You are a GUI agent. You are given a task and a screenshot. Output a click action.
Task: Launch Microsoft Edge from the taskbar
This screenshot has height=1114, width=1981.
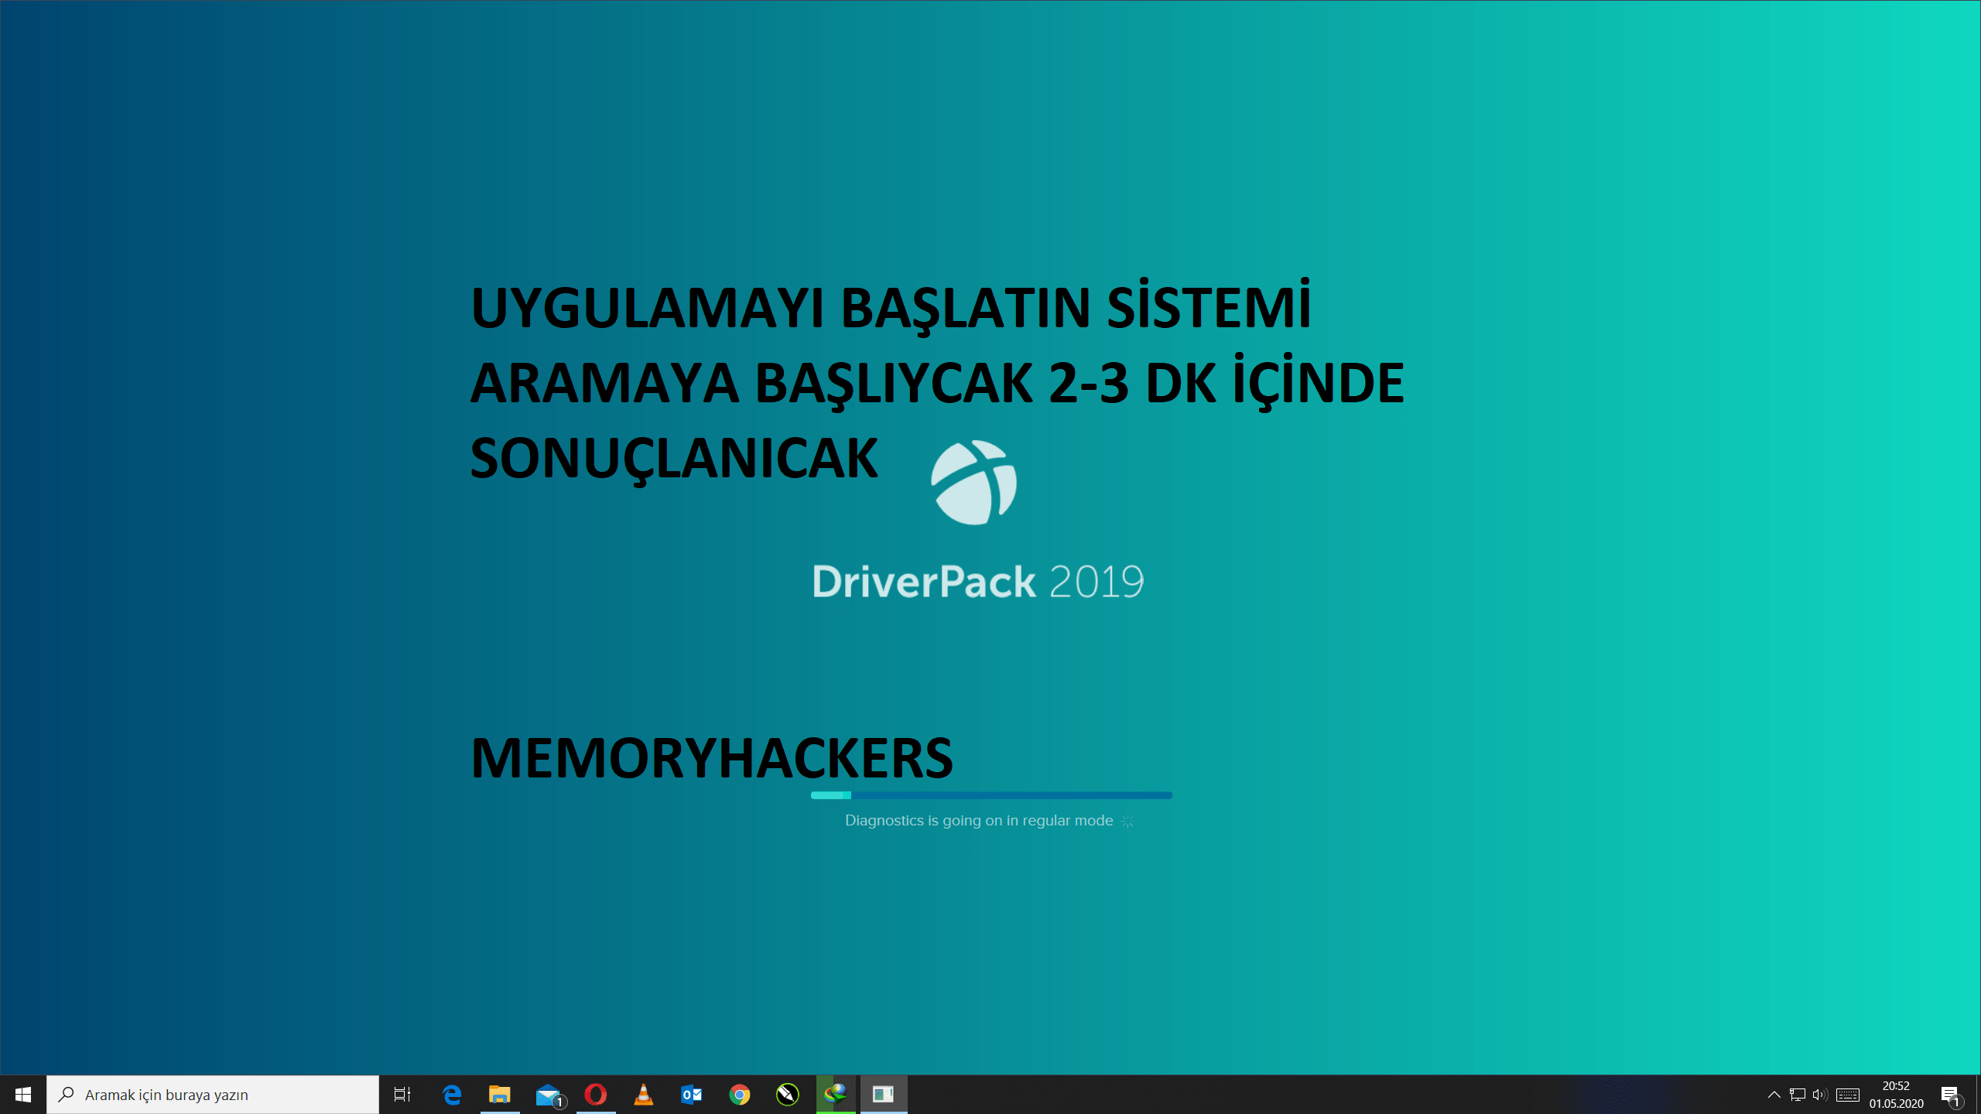(452, 1095)
